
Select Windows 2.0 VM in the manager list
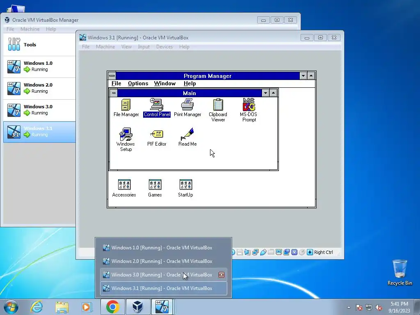pyautogui.click(x=39, y=88)
